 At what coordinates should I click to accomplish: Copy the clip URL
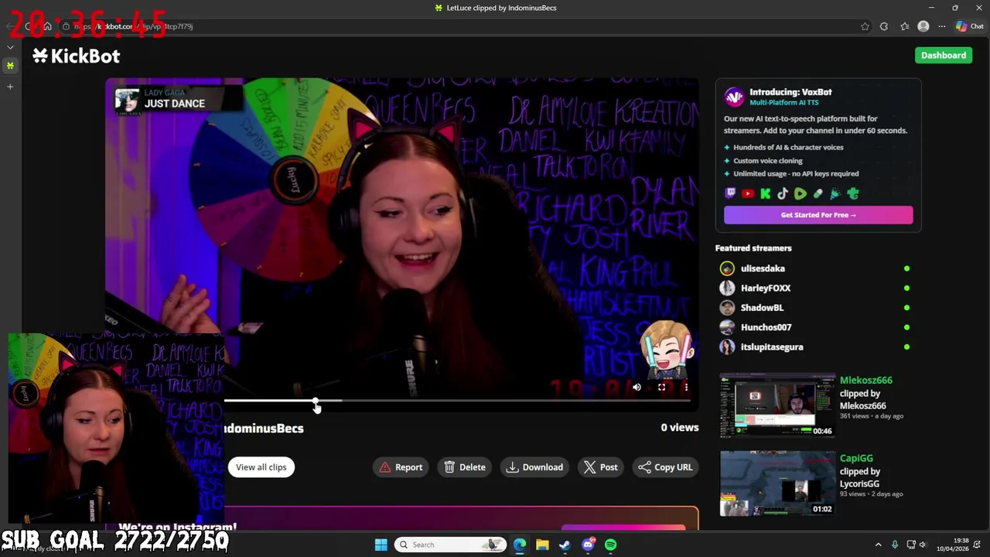point(665,467)
